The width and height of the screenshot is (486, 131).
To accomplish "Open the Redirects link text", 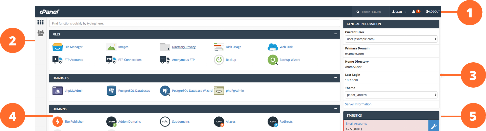I will [x=286, y=122].
